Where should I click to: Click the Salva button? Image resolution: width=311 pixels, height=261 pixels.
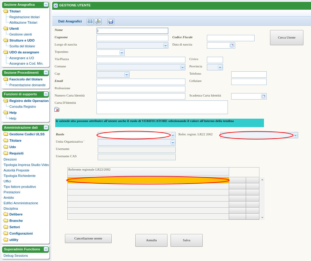(186, 240)
